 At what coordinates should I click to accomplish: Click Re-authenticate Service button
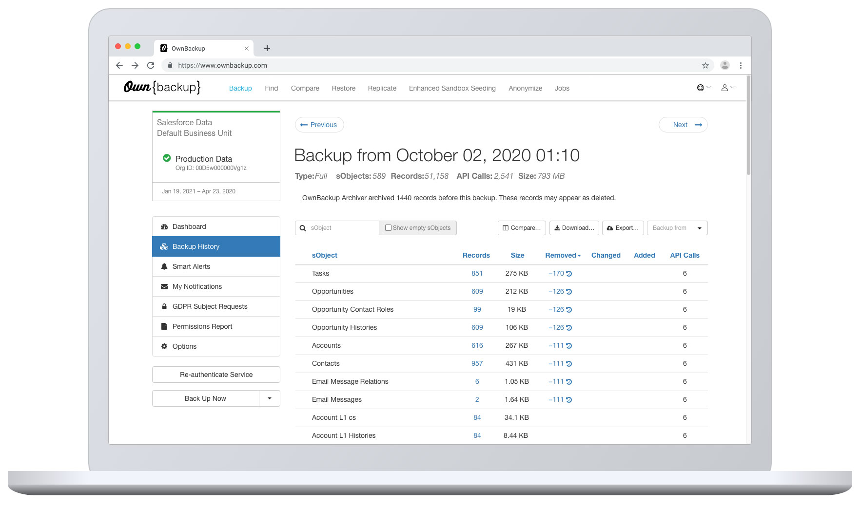click(x=216, y=375)
